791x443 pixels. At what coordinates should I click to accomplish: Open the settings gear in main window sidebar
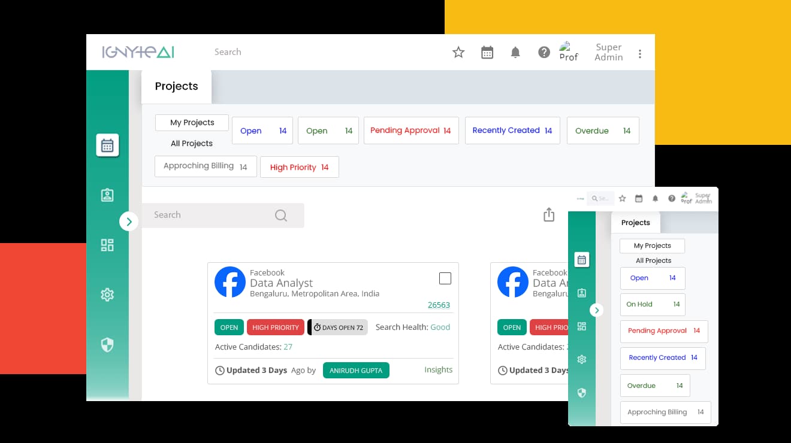click(x=107, y=295)
